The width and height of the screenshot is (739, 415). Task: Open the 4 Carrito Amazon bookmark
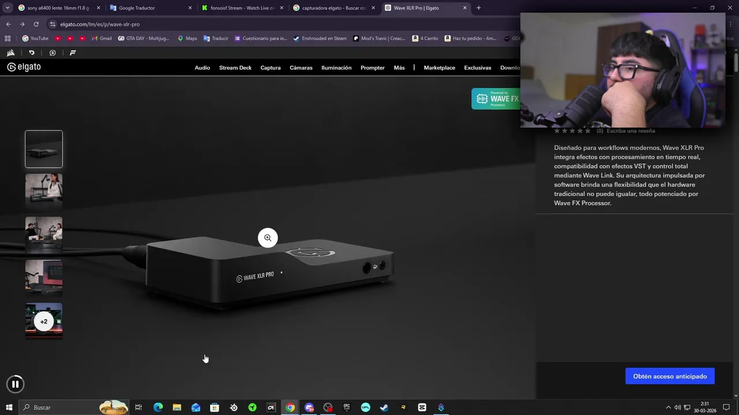click(425, 39)
